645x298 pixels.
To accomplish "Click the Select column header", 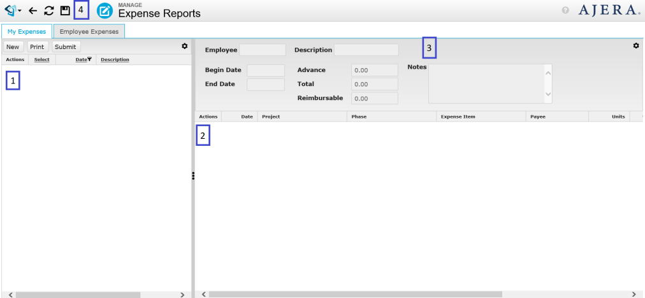I will pos(41,60).
